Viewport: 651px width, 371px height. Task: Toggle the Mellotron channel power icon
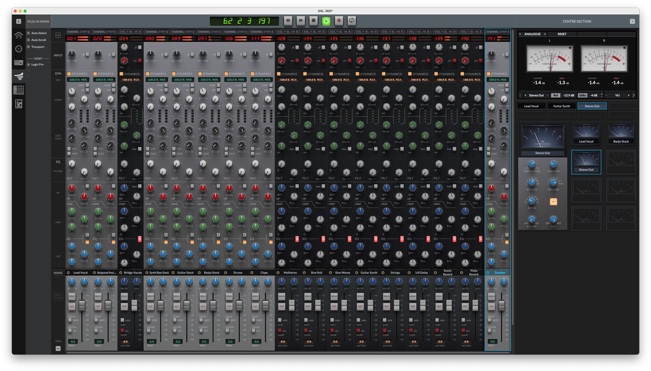coord(278,273)
